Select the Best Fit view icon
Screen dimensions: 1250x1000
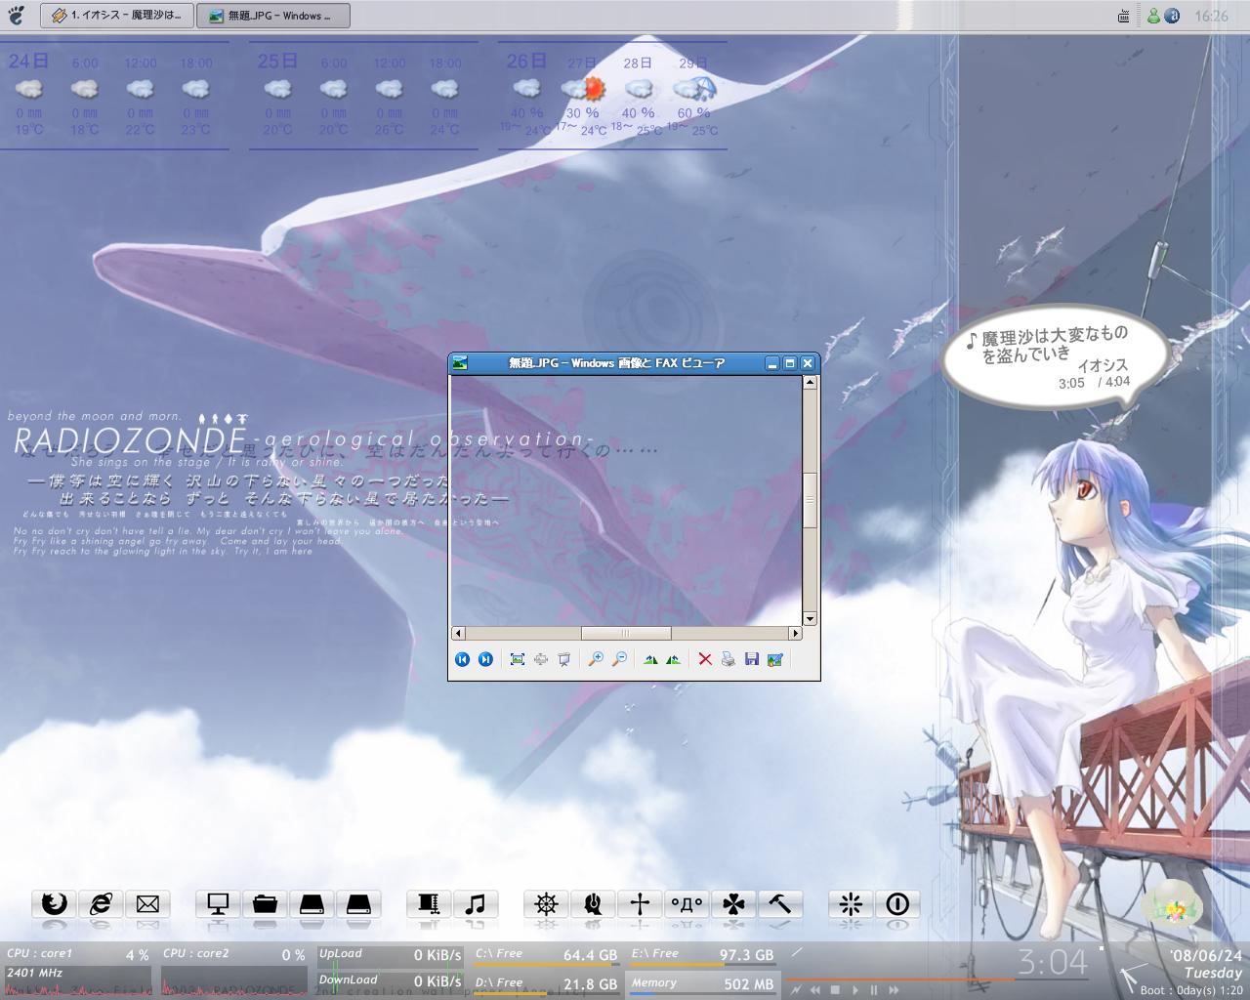pos(518,659)
